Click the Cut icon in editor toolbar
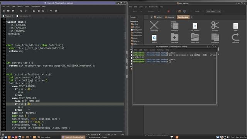Image resolution: width=247 pixels, height=139 pixels. tap(34, 11)
